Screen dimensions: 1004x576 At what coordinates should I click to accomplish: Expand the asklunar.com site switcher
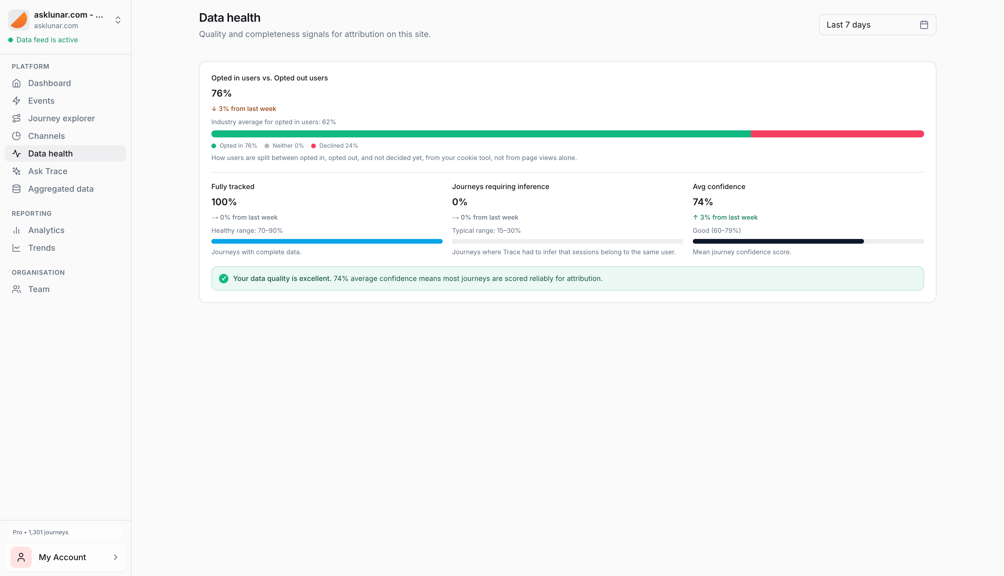(118, 20)
